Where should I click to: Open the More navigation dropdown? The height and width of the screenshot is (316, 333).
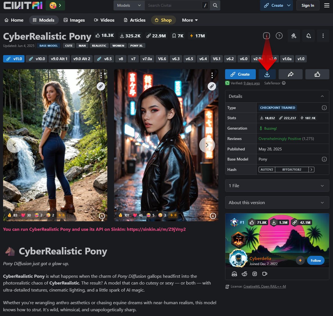(190, 20)
